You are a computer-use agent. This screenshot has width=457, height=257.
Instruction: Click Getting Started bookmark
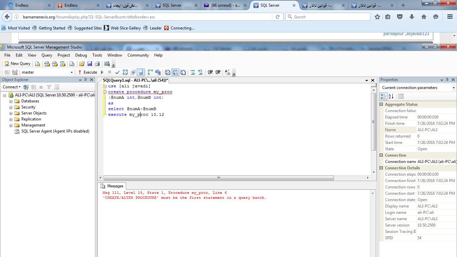[x=49, y=28]
